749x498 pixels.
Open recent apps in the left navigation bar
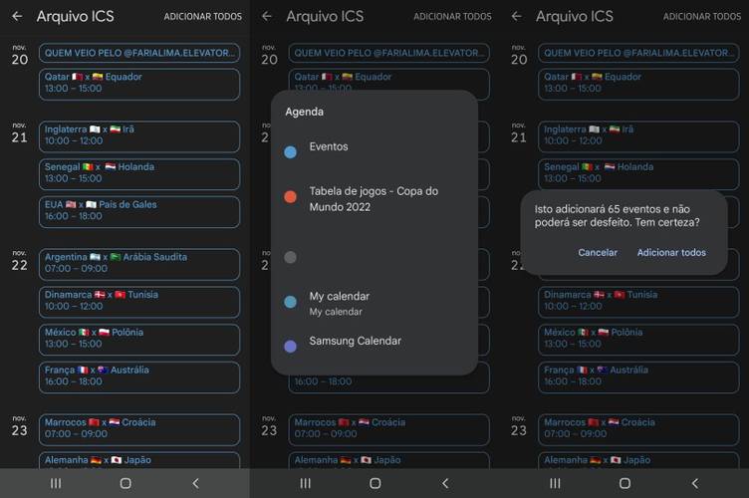click(56, 483)
